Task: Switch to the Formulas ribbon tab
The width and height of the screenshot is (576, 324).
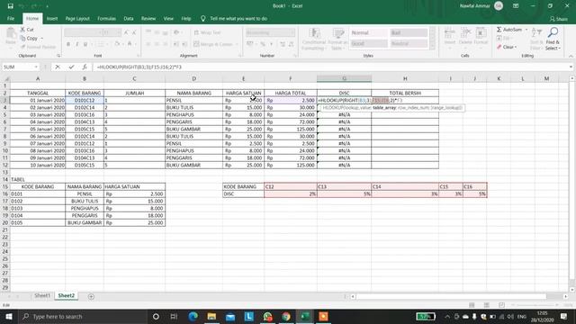Action: click(106, 18)
